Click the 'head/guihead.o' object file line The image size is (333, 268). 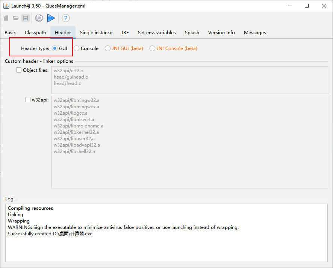point(71,77)
